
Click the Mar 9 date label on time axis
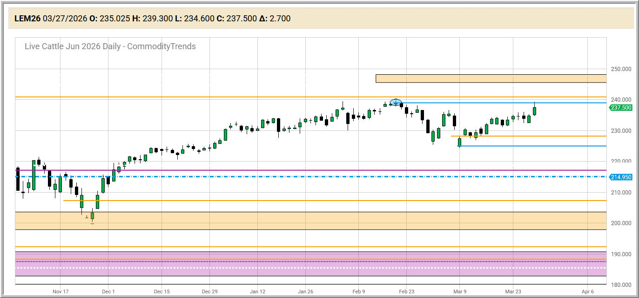tap(460, 292)
